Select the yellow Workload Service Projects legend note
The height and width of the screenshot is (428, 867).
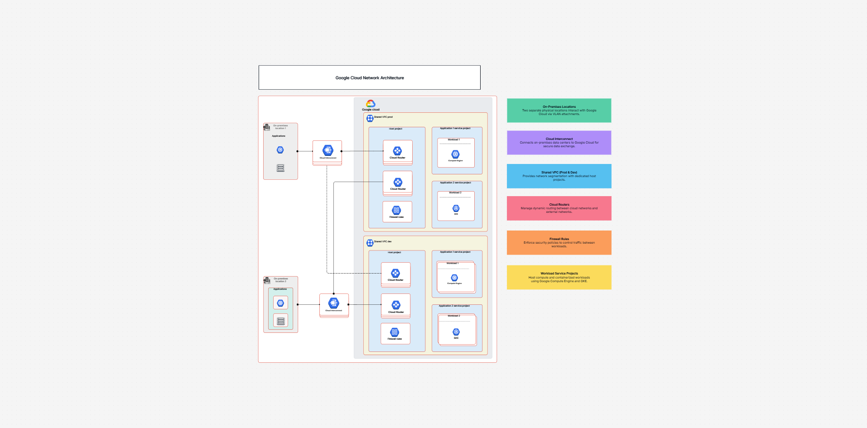pos(559,277)
